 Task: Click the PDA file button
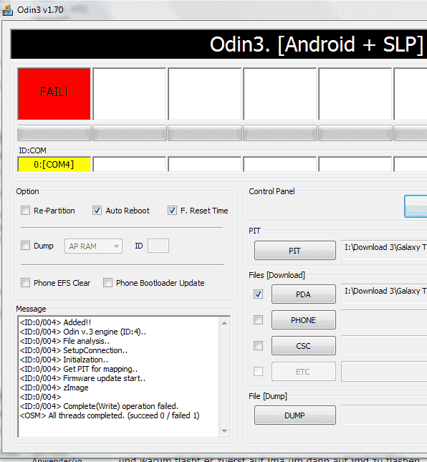tap(304, 294)
